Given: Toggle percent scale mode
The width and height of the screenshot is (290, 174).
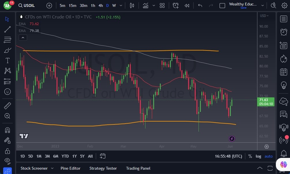Looking at the screenshot, I should pyautogui.click(x=250, y=156).
